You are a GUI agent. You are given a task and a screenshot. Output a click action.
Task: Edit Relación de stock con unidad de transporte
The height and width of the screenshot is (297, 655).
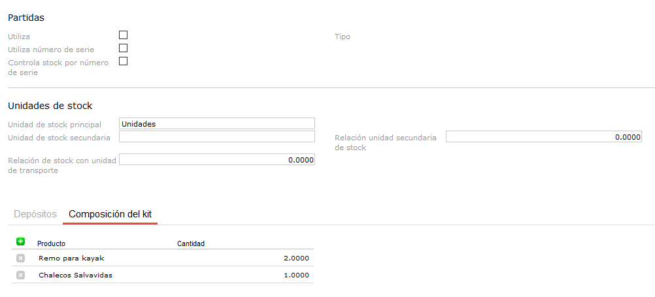click(x=216, y=160)
